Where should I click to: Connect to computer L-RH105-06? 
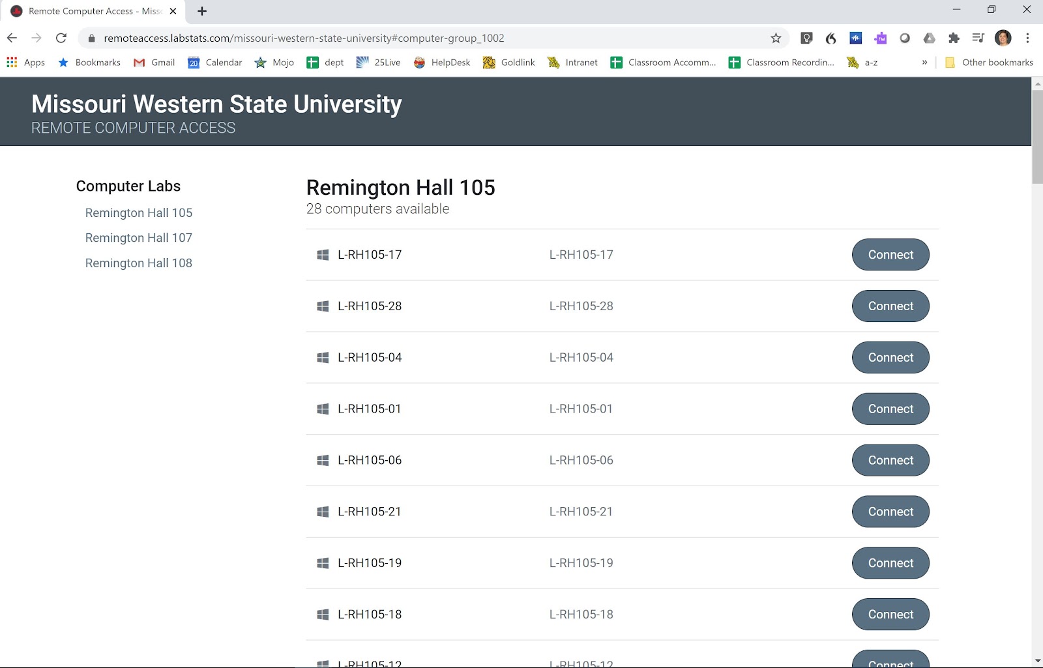(890, 460)
